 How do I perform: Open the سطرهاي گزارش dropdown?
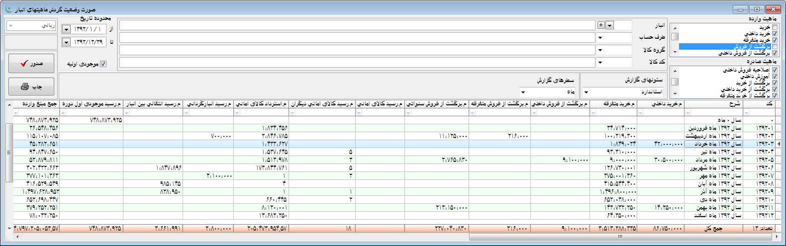point(523,92)
